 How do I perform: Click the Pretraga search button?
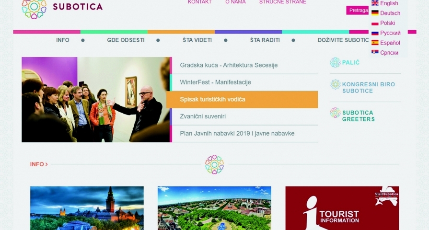358,11
